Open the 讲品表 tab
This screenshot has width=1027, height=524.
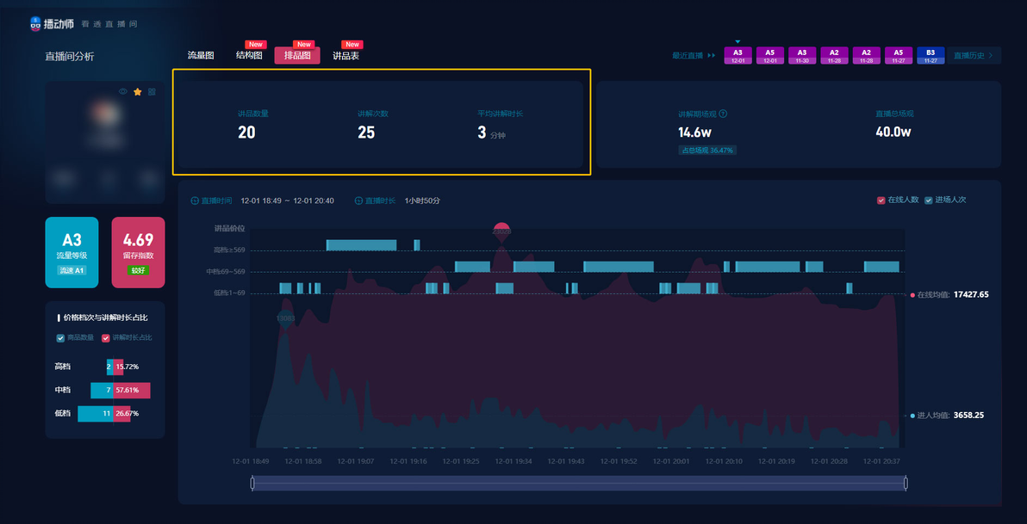point(345,56)
